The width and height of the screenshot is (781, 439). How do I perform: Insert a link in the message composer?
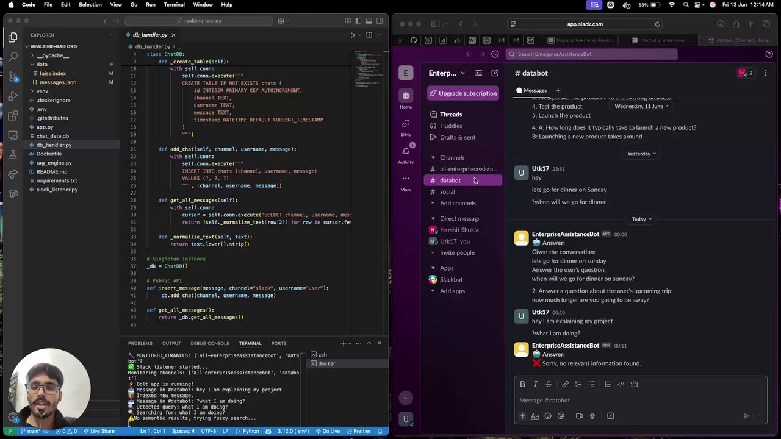565,384
